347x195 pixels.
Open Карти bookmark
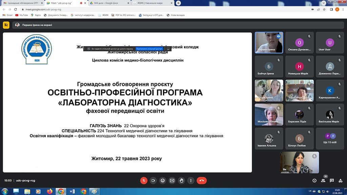tap(36, 15)
